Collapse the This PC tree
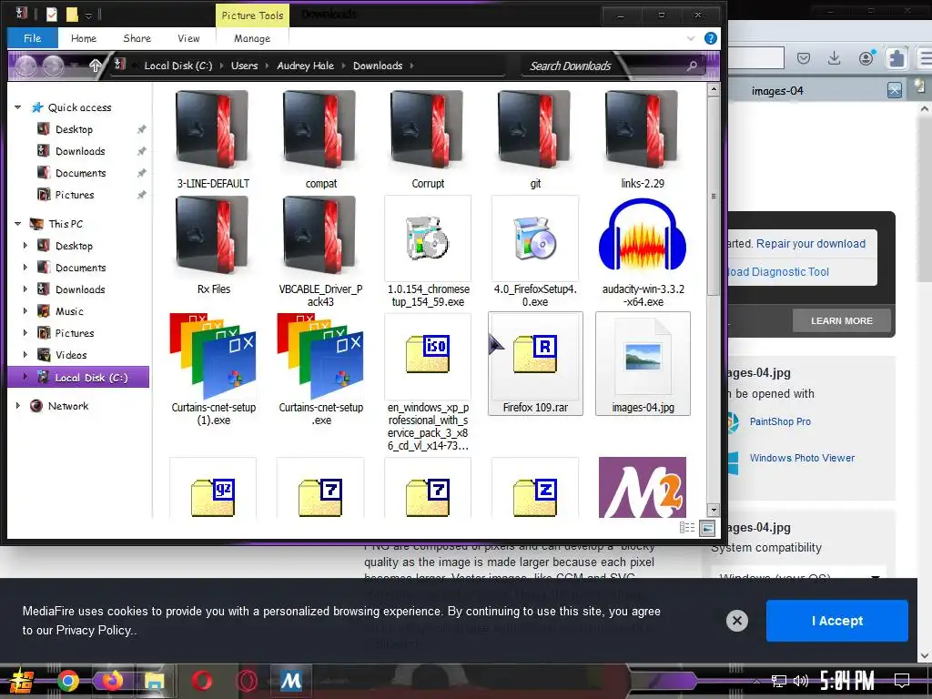This screenshot has width=932, height=699. 18,224
